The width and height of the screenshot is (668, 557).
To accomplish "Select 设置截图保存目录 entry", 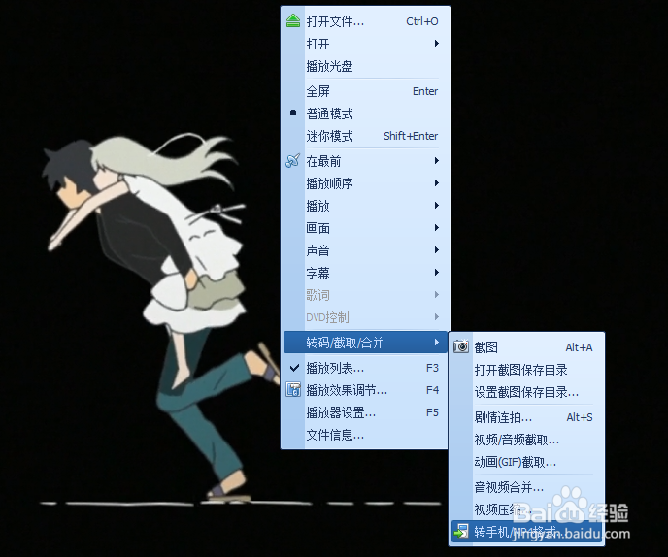I will 526,392.
